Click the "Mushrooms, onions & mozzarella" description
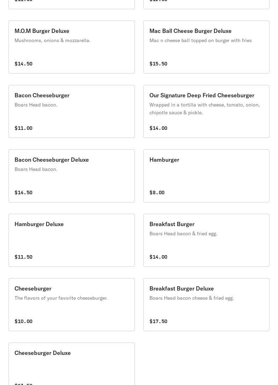The width and height of the screenshot is (278, 385). click(x=52, y=41)
